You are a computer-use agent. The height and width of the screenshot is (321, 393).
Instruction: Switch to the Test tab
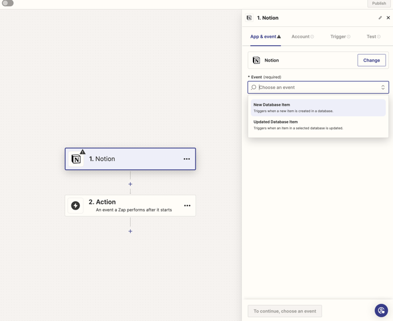[374, 37]
